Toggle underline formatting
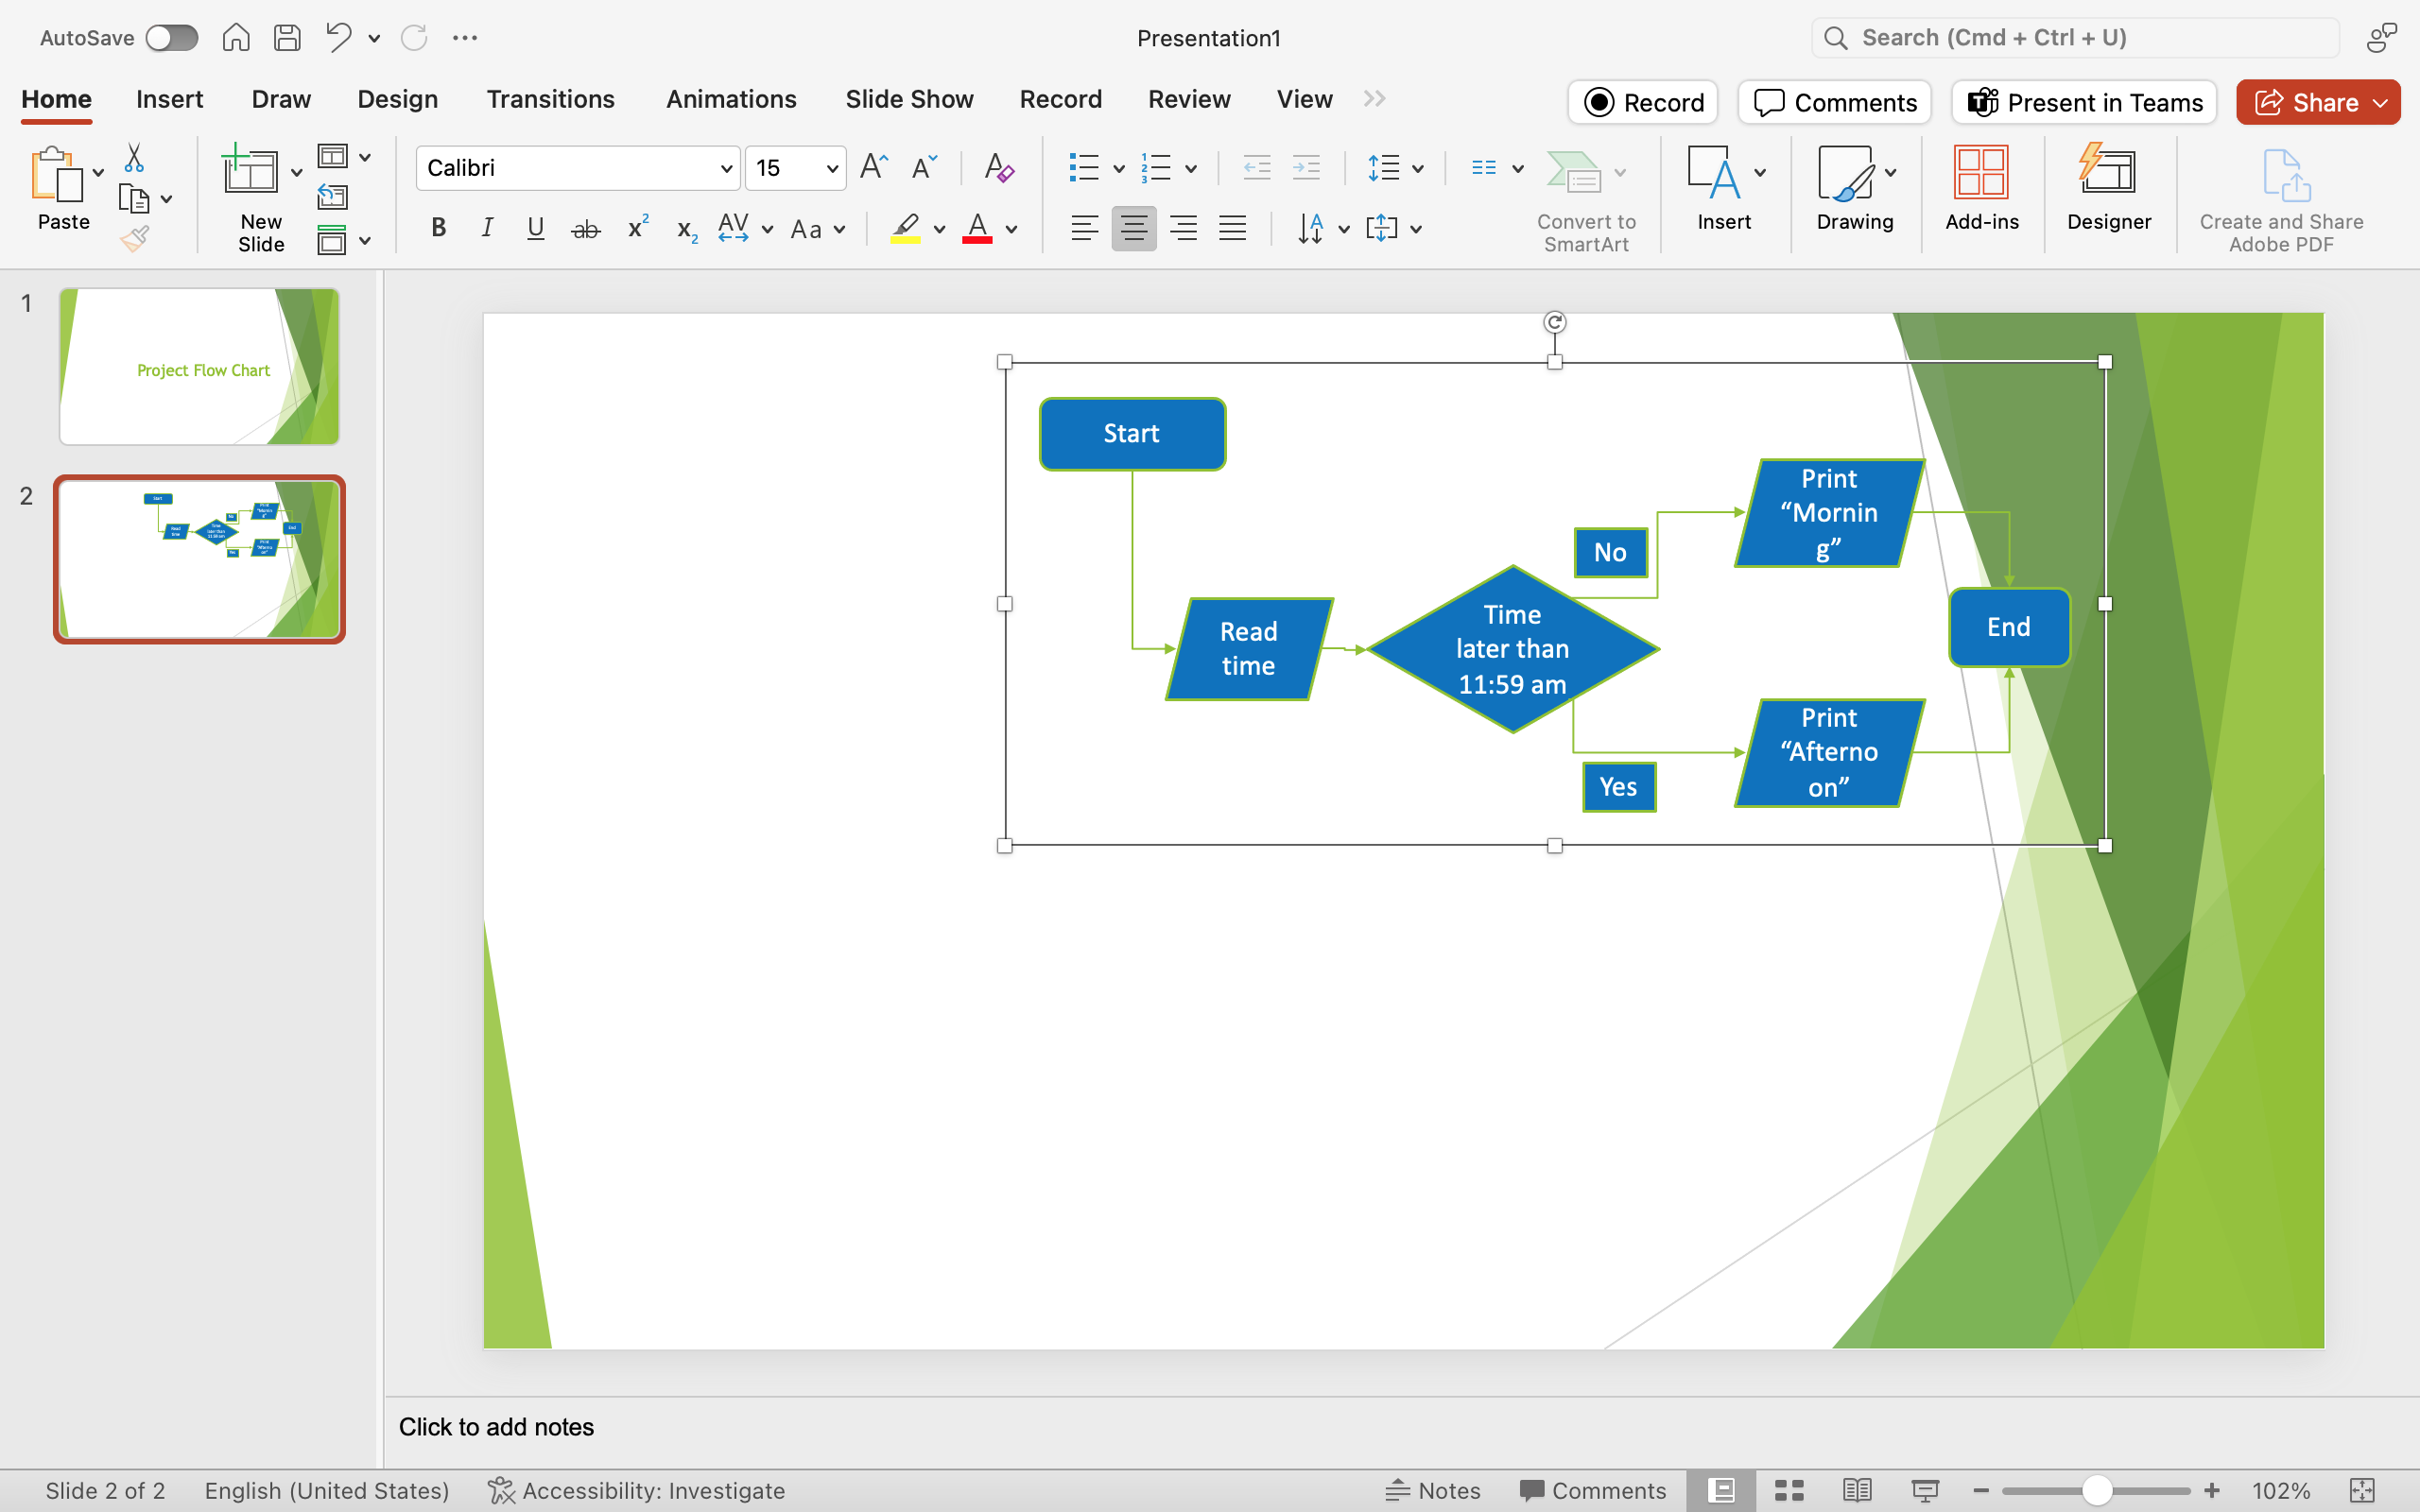The height and width of the screenshot is (1512, 2420). [x=536, y=228]
